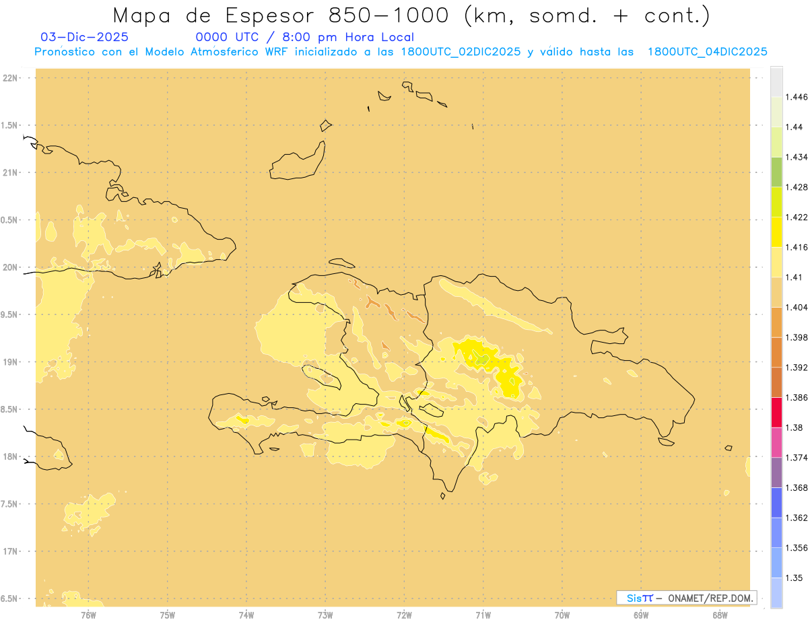Click the '68W' longitude label
Viewport: 808px width, 624px height.
click(719, 615)
